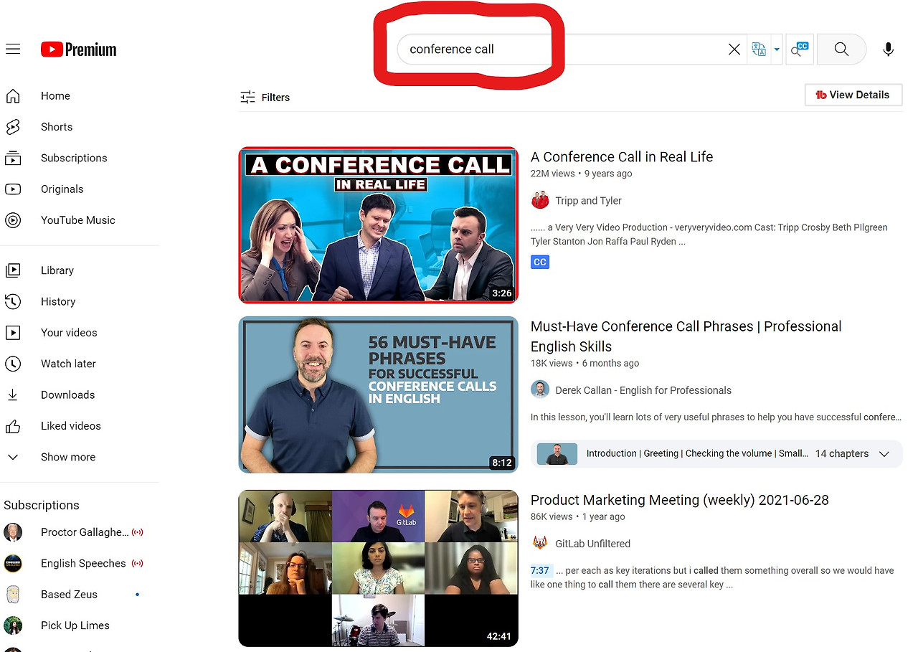Visit Derek Callan - English for Professionals channel

coord(643,390)
